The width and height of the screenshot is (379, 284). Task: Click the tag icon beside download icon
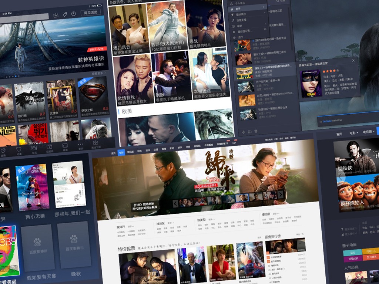tap(65, 14)
